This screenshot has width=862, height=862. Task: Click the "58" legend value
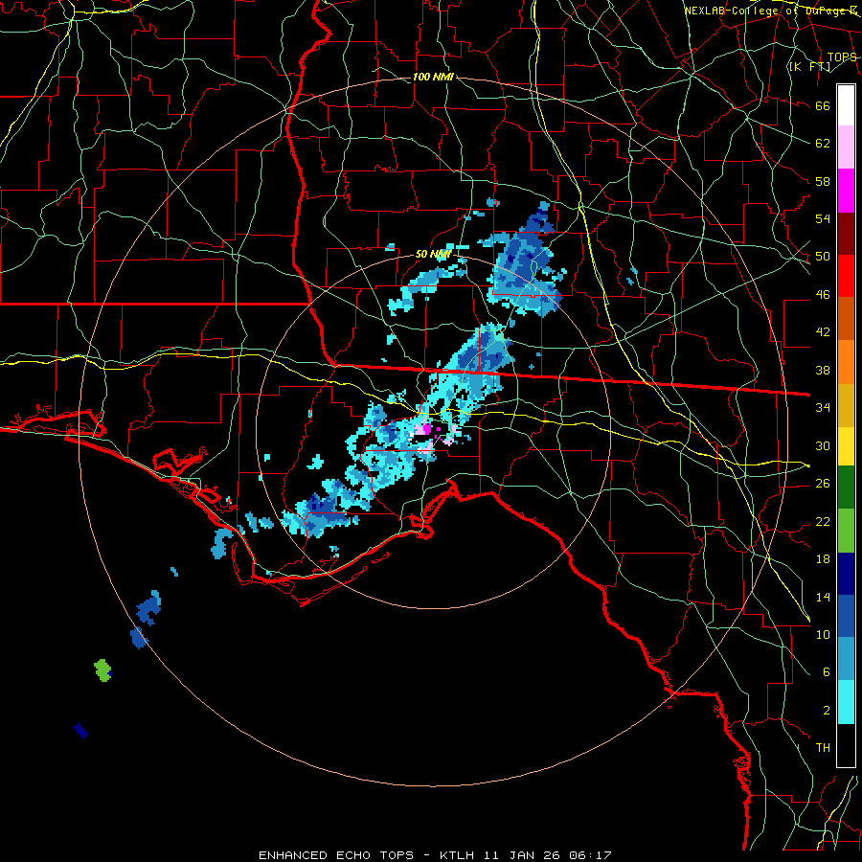(x=823, y=181)
